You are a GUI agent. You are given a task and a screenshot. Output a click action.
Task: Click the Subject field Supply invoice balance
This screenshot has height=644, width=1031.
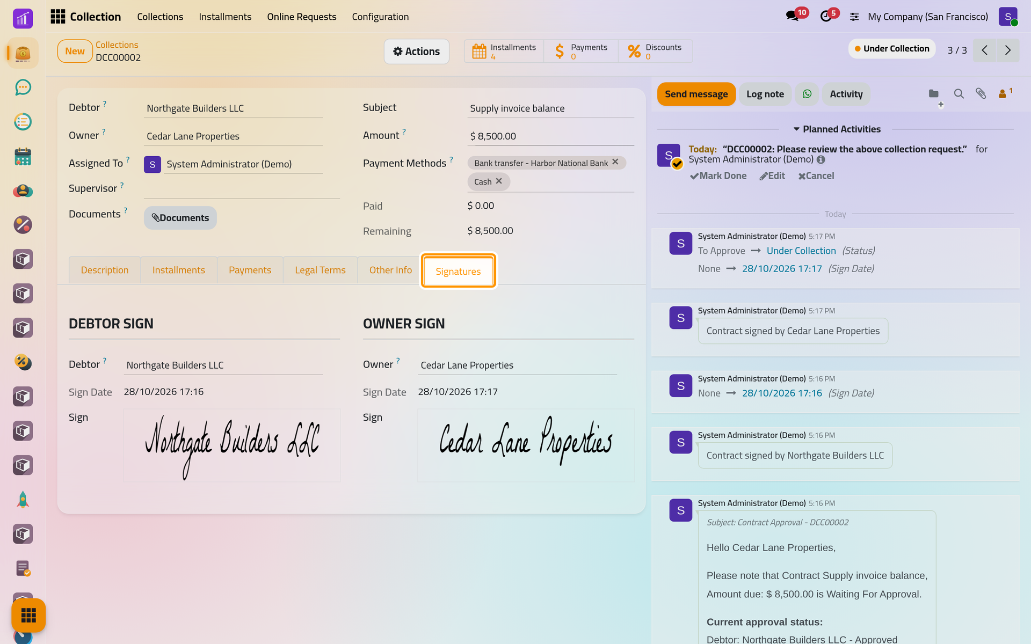click(551, 108)
